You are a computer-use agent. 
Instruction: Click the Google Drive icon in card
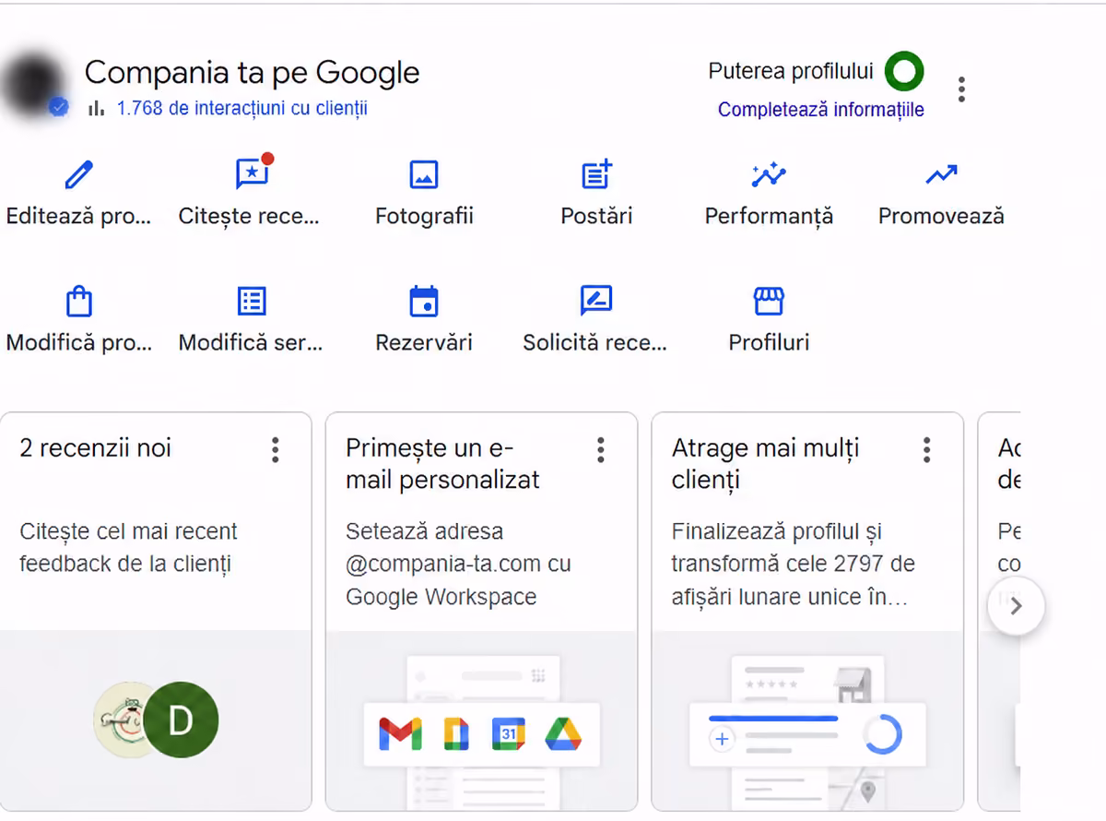tap(563, 734)
